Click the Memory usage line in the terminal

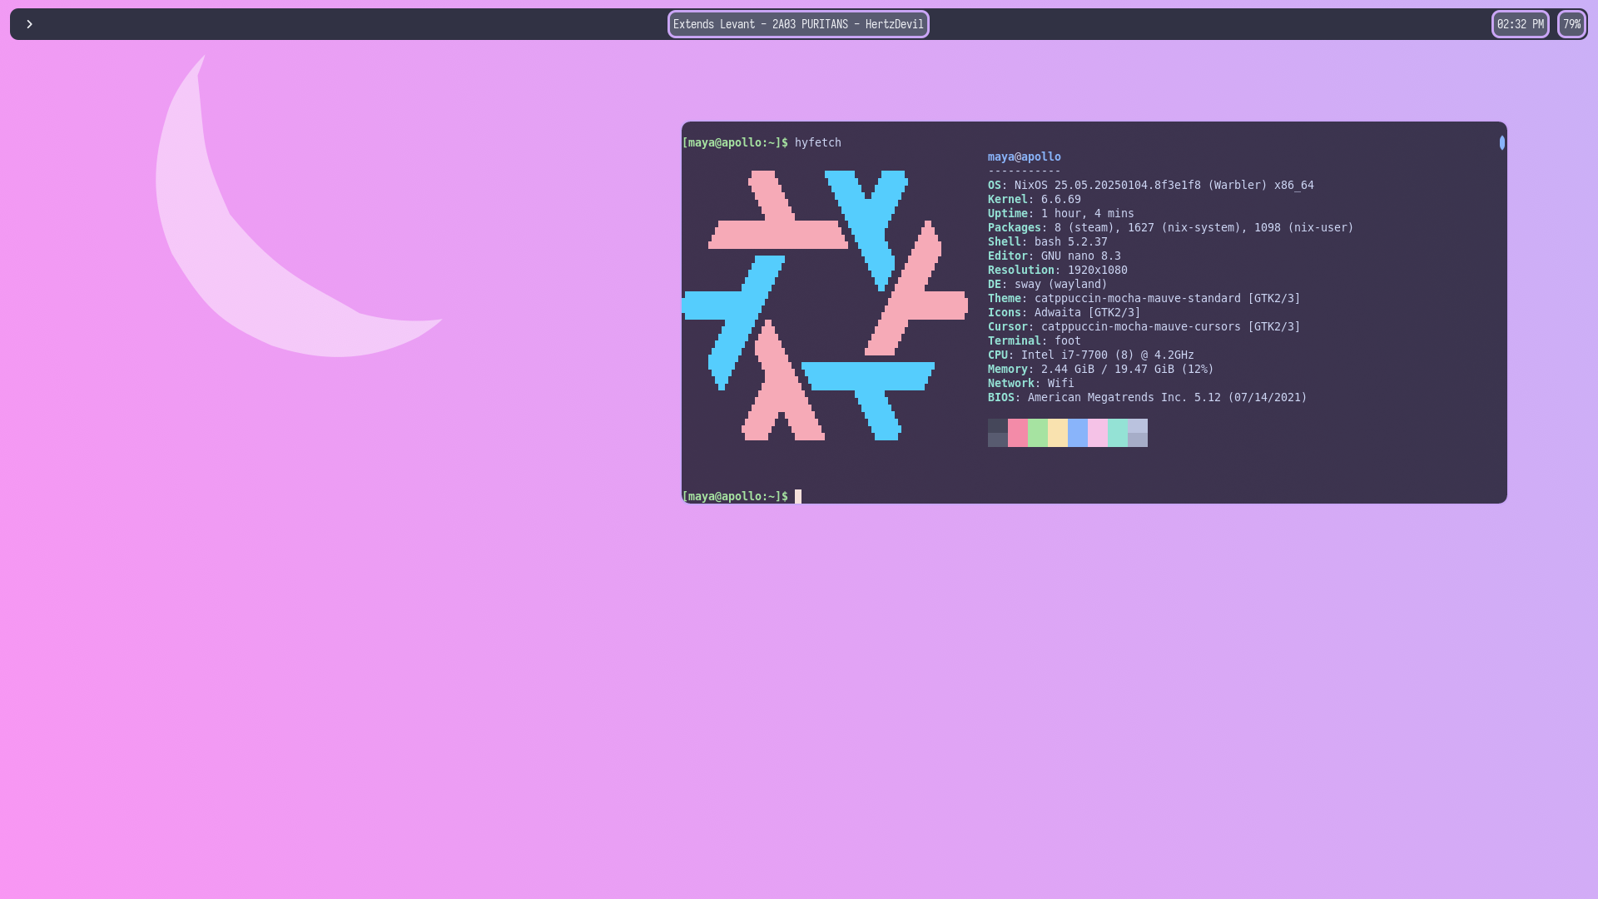(1100, 370)
